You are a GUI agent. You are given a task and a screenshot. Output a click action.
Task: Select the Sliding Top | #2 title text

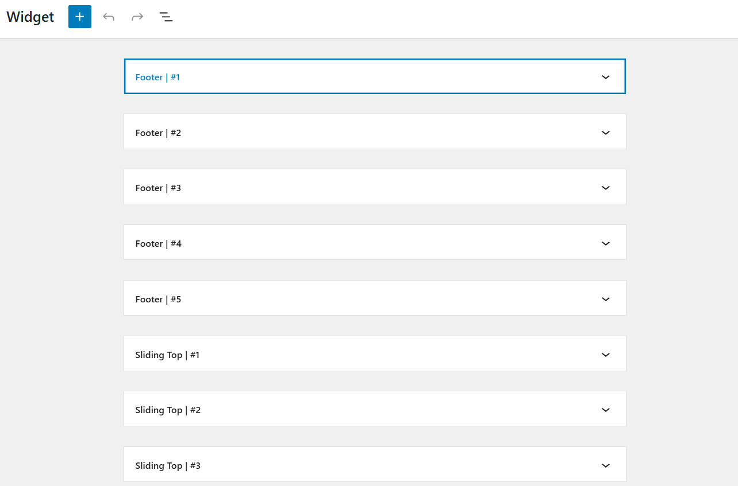[168, 410]
